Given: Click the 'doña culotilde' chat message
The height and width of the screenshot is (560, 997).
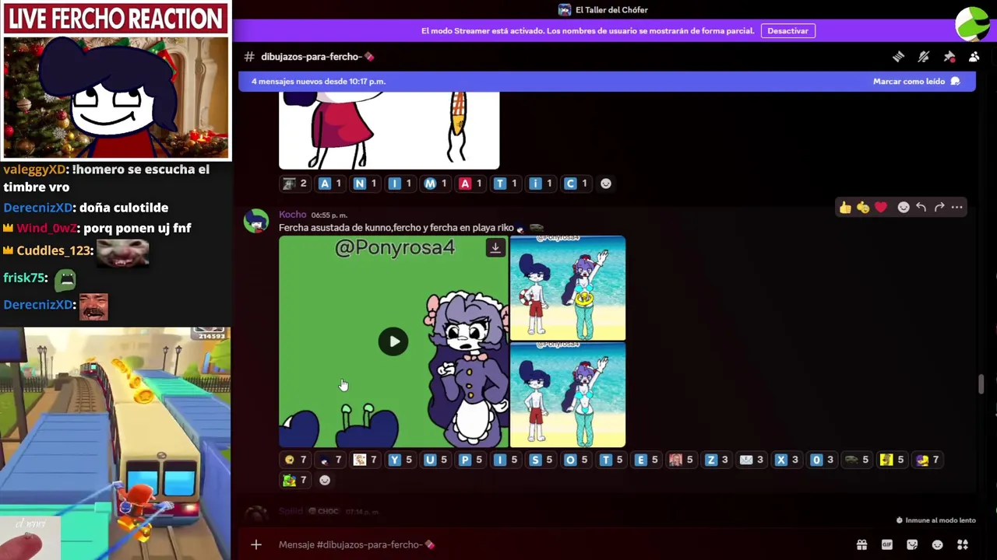Looking at the screenshot, I should pyautogui.click(x=124, y=208).
